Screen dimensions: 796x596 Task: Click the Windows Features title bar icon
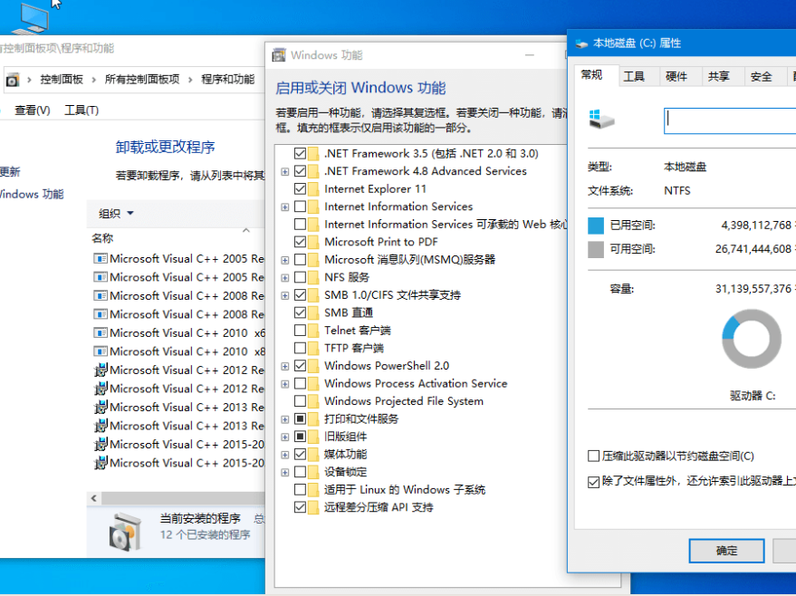pyautogui.click(x=280, y=55)
